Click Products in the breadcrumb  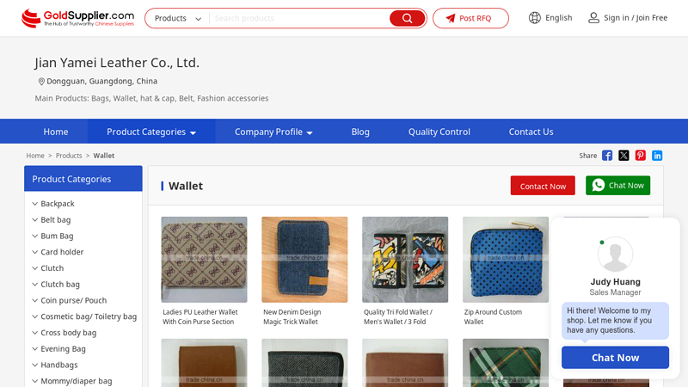click(x=69, y=156)
